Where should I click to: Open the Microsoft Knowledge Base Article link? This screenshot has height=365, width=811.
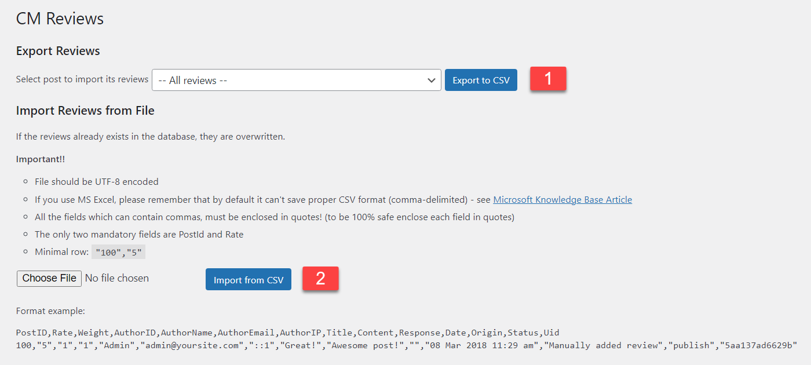click(562, 199)
